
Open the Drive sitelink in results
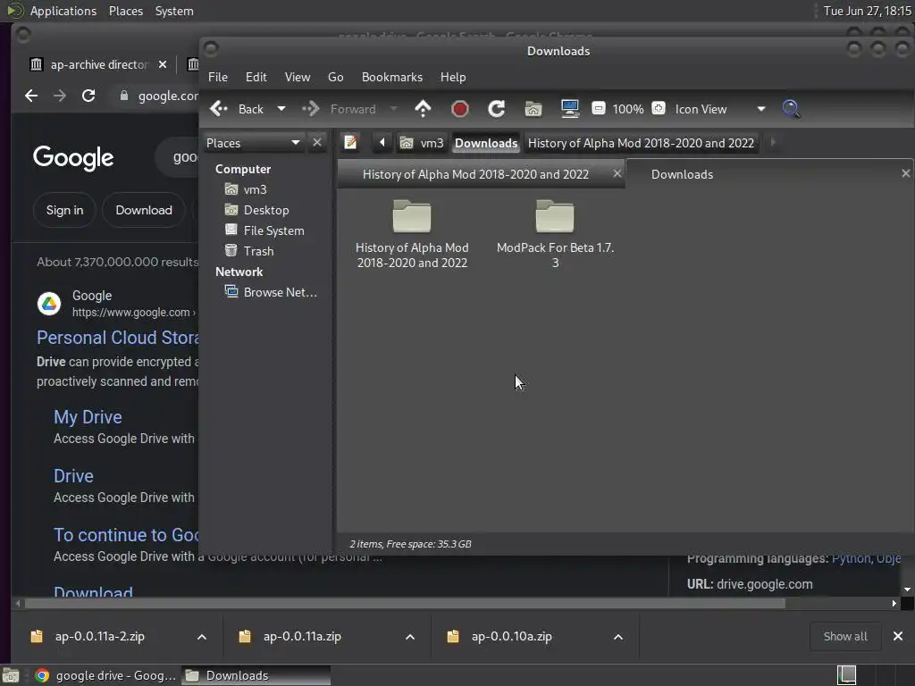[73, 476]
